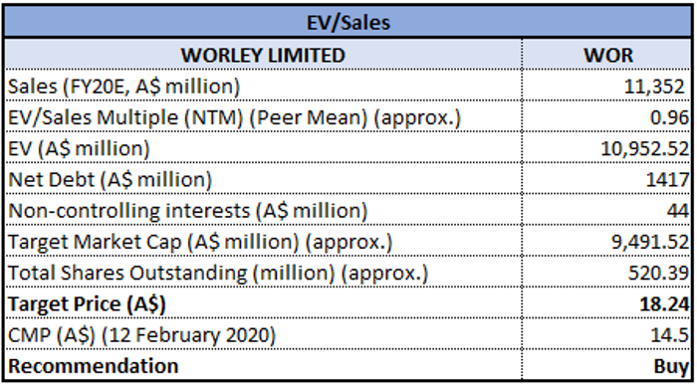Image resolution: width=697 pixels, height=387 pixels.
Task: Select the 10,952.52 EV value cell
Action: pyautogui.click(x=607, y=147)
